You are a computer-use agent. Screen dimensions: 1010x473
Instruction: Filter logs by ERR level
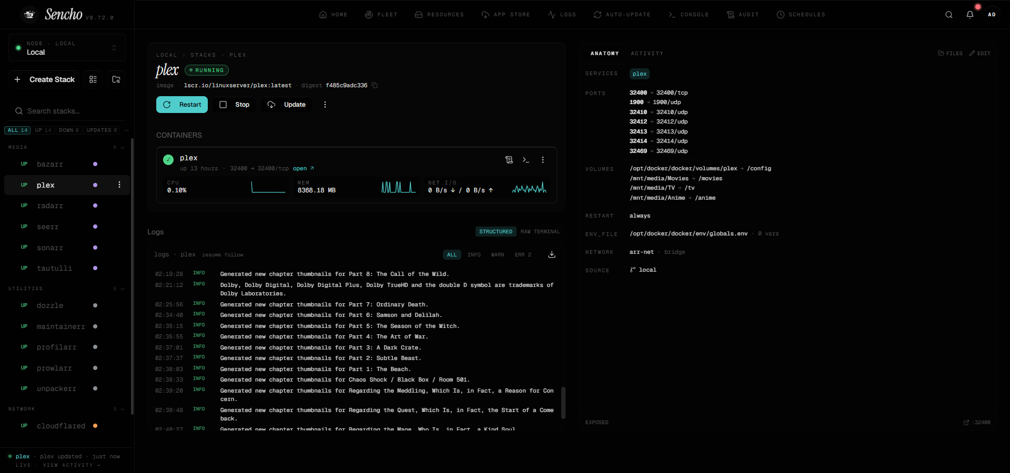coord(523,254)
